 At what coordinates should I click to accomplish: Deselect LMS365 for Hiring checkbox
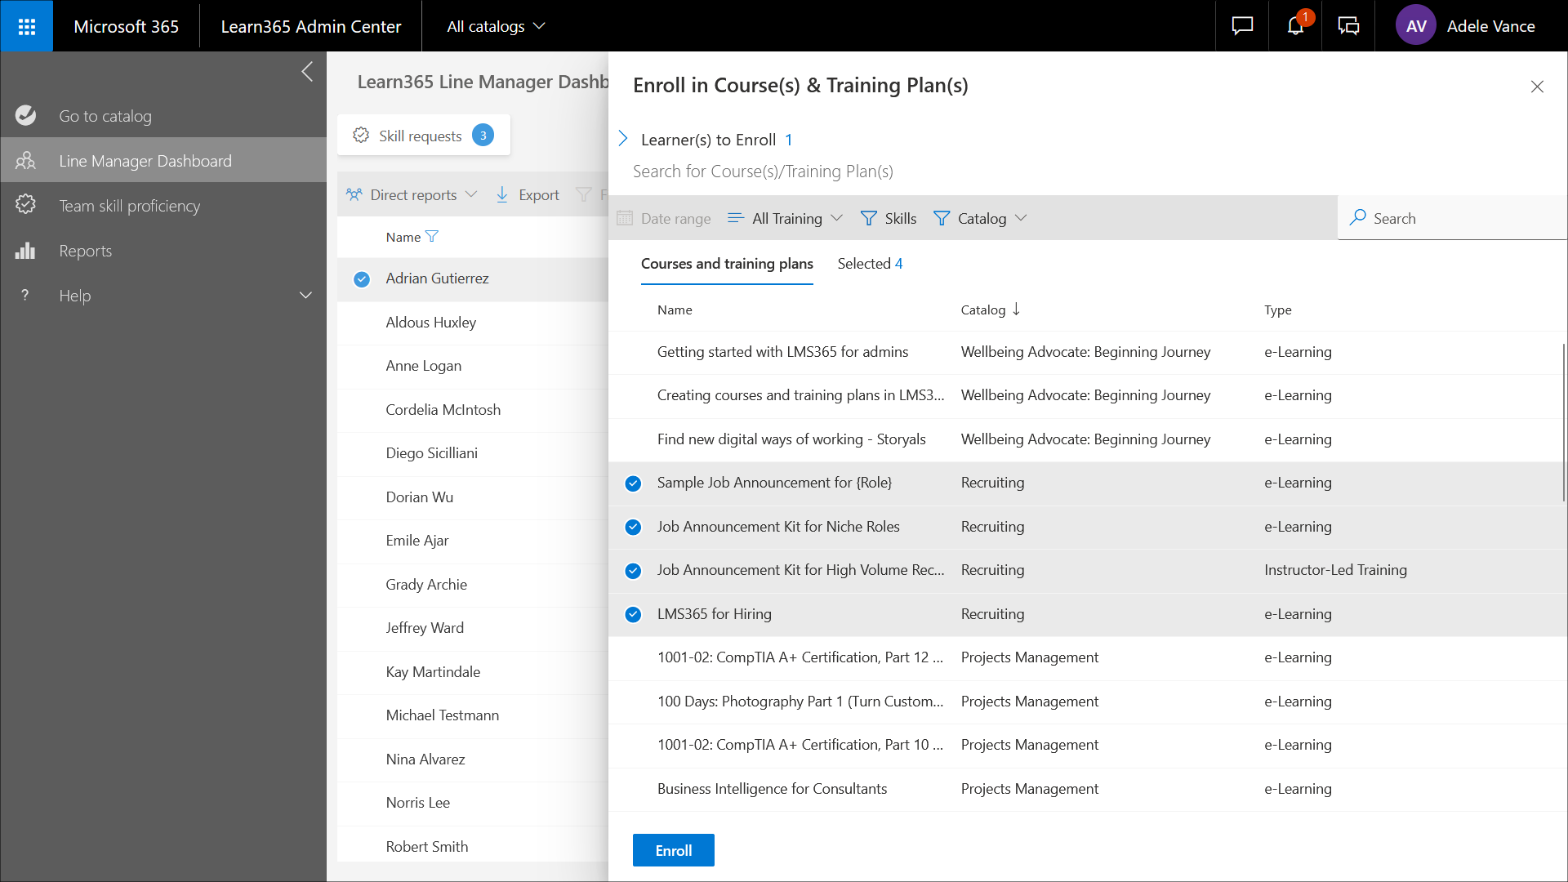pyautogui.click(x=633, y=614)
